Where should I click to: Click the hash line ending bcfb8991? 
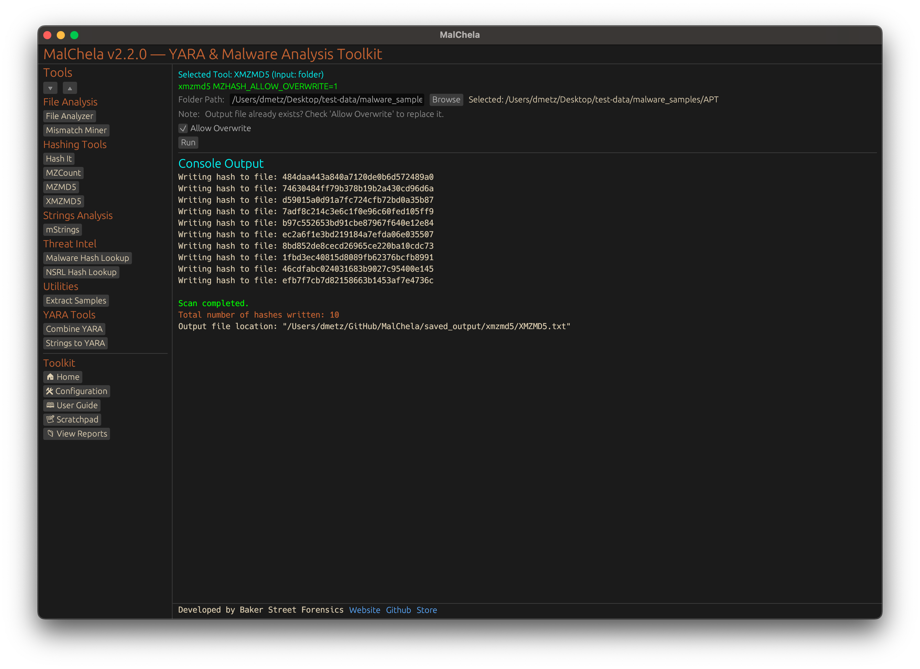[x=306, y=257]
